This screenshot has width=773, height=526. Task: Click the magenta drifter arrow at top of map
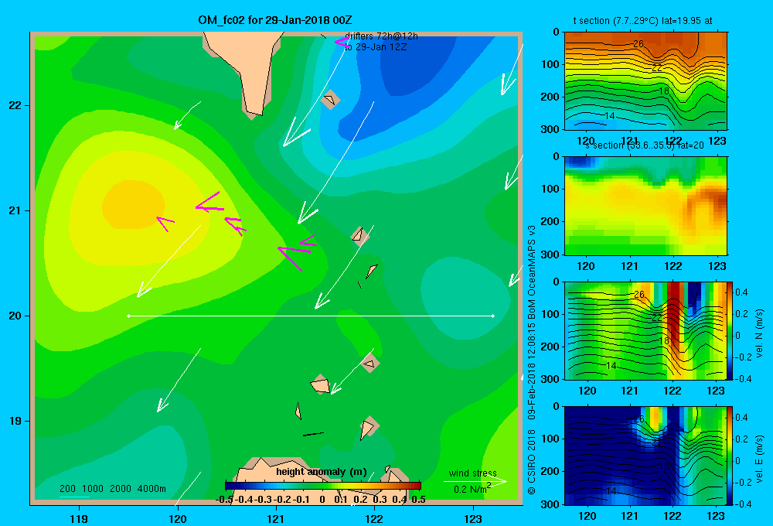point(342,43)
